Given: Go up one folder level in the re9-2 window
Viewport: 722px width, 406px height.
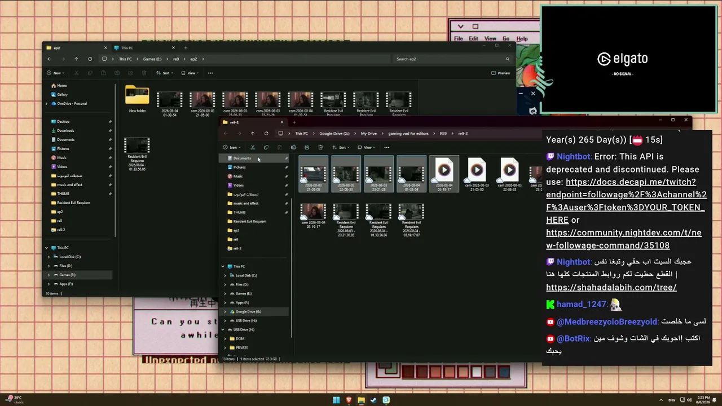Looking at the screenshot, I should 253,134.
